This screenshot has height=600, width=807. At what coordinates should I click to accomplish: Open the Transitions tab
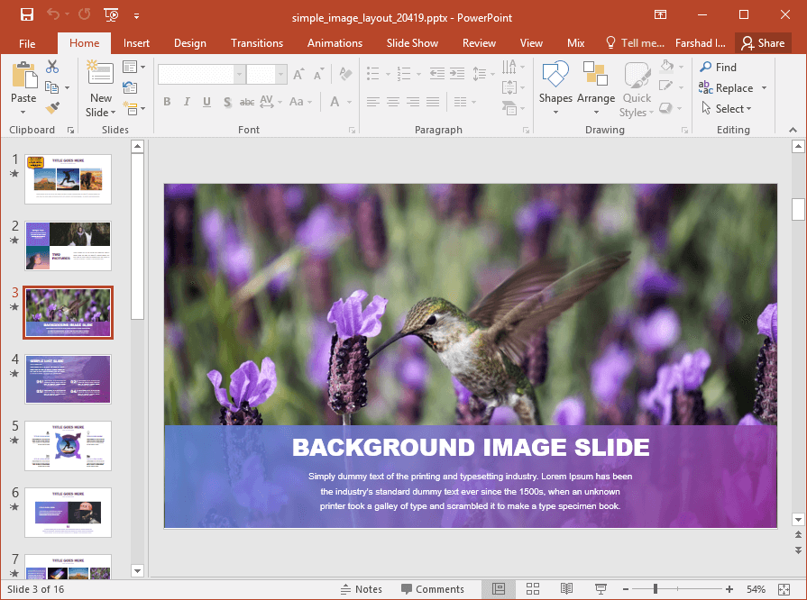point(256,43)
